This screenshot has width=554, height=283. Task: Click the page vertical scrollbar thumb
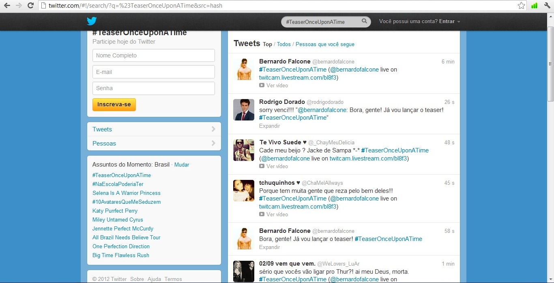click(550, 64)
